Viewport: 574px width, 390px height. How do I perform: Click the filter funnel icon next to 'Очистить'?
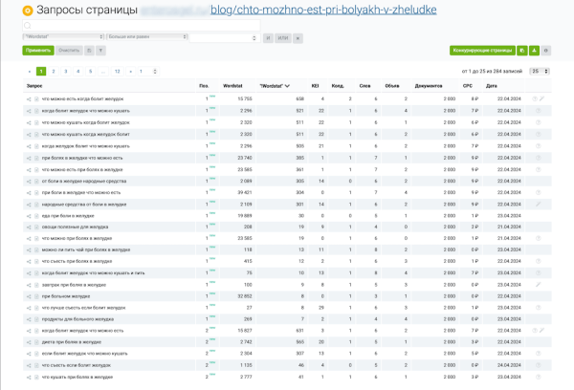(100, 49)
